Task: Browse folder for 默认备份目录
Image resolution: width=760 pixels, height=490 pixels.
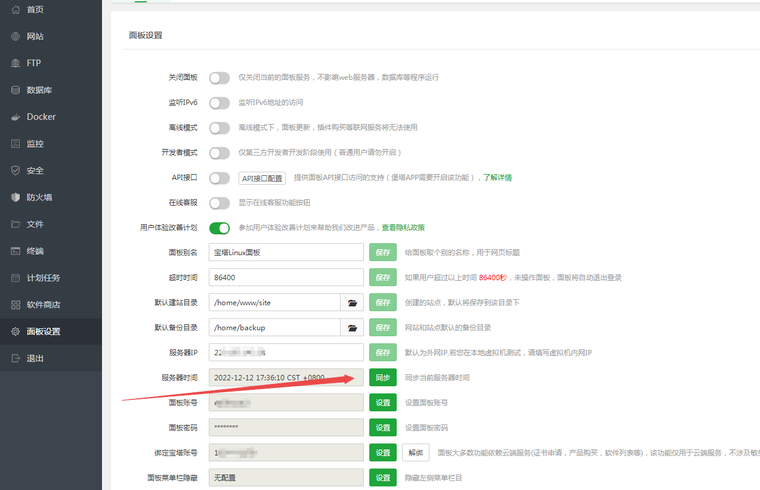Action: pos(352,327)
